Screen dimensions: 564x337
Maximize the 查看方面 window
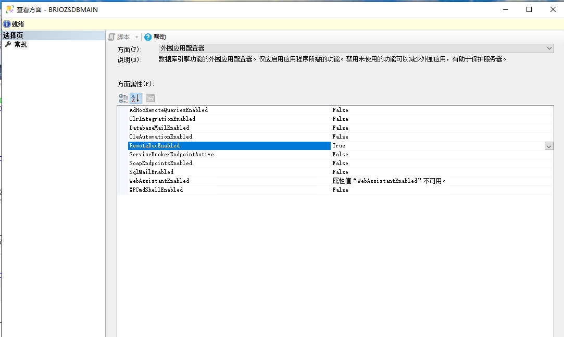[529, 9]
